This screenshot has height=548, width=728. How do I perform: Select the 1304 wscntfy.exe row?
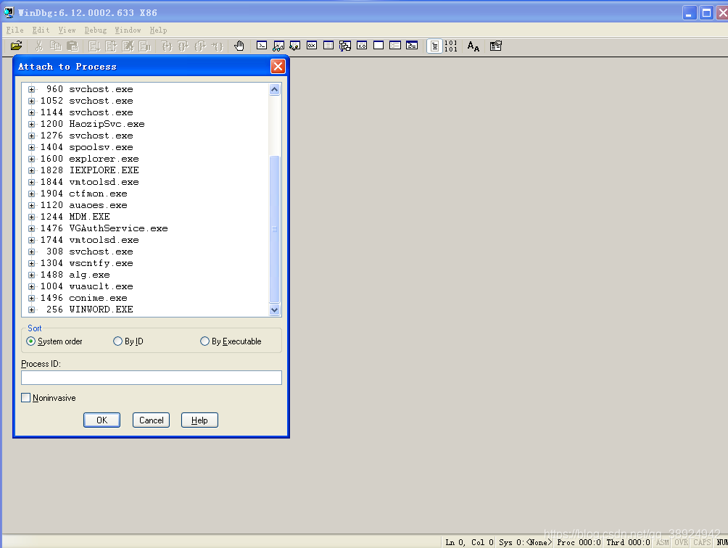click(87, 263)
